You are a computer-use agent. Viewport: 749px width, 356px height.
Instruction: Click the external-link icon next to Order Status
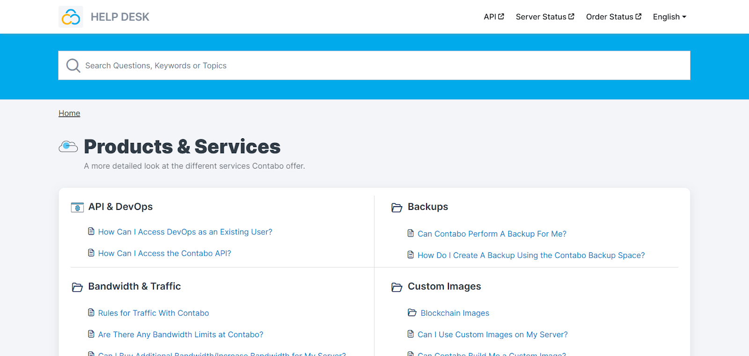(x=639, y=16)
